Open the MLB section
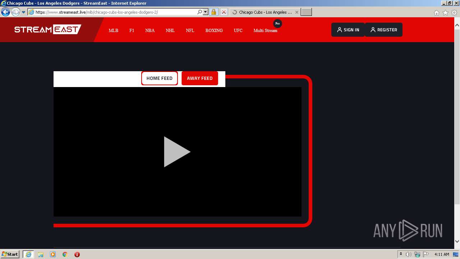The image size is (460, 259). 114,31
